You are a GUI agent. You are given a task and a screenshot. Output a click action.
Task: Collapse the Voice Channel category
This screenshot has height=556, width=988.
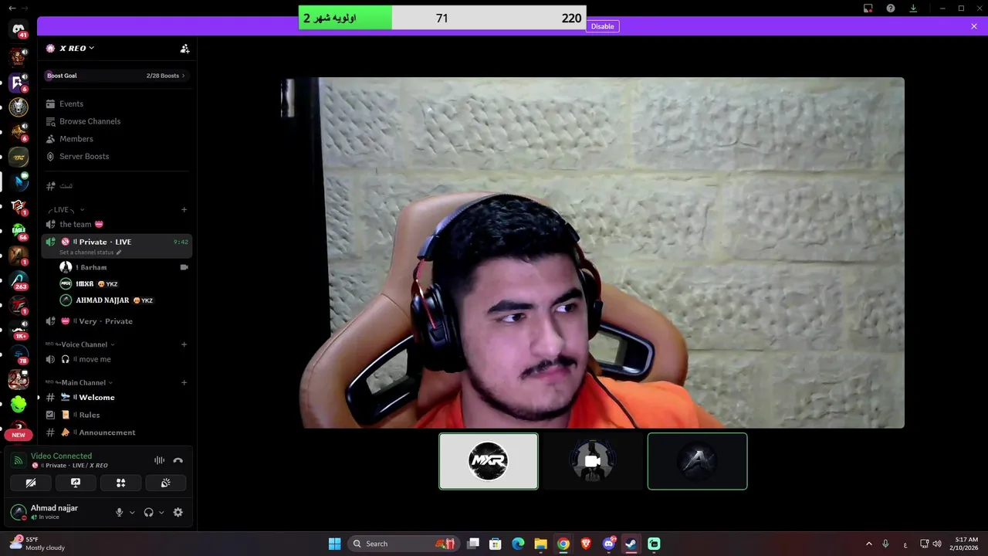tap(80, 344)
